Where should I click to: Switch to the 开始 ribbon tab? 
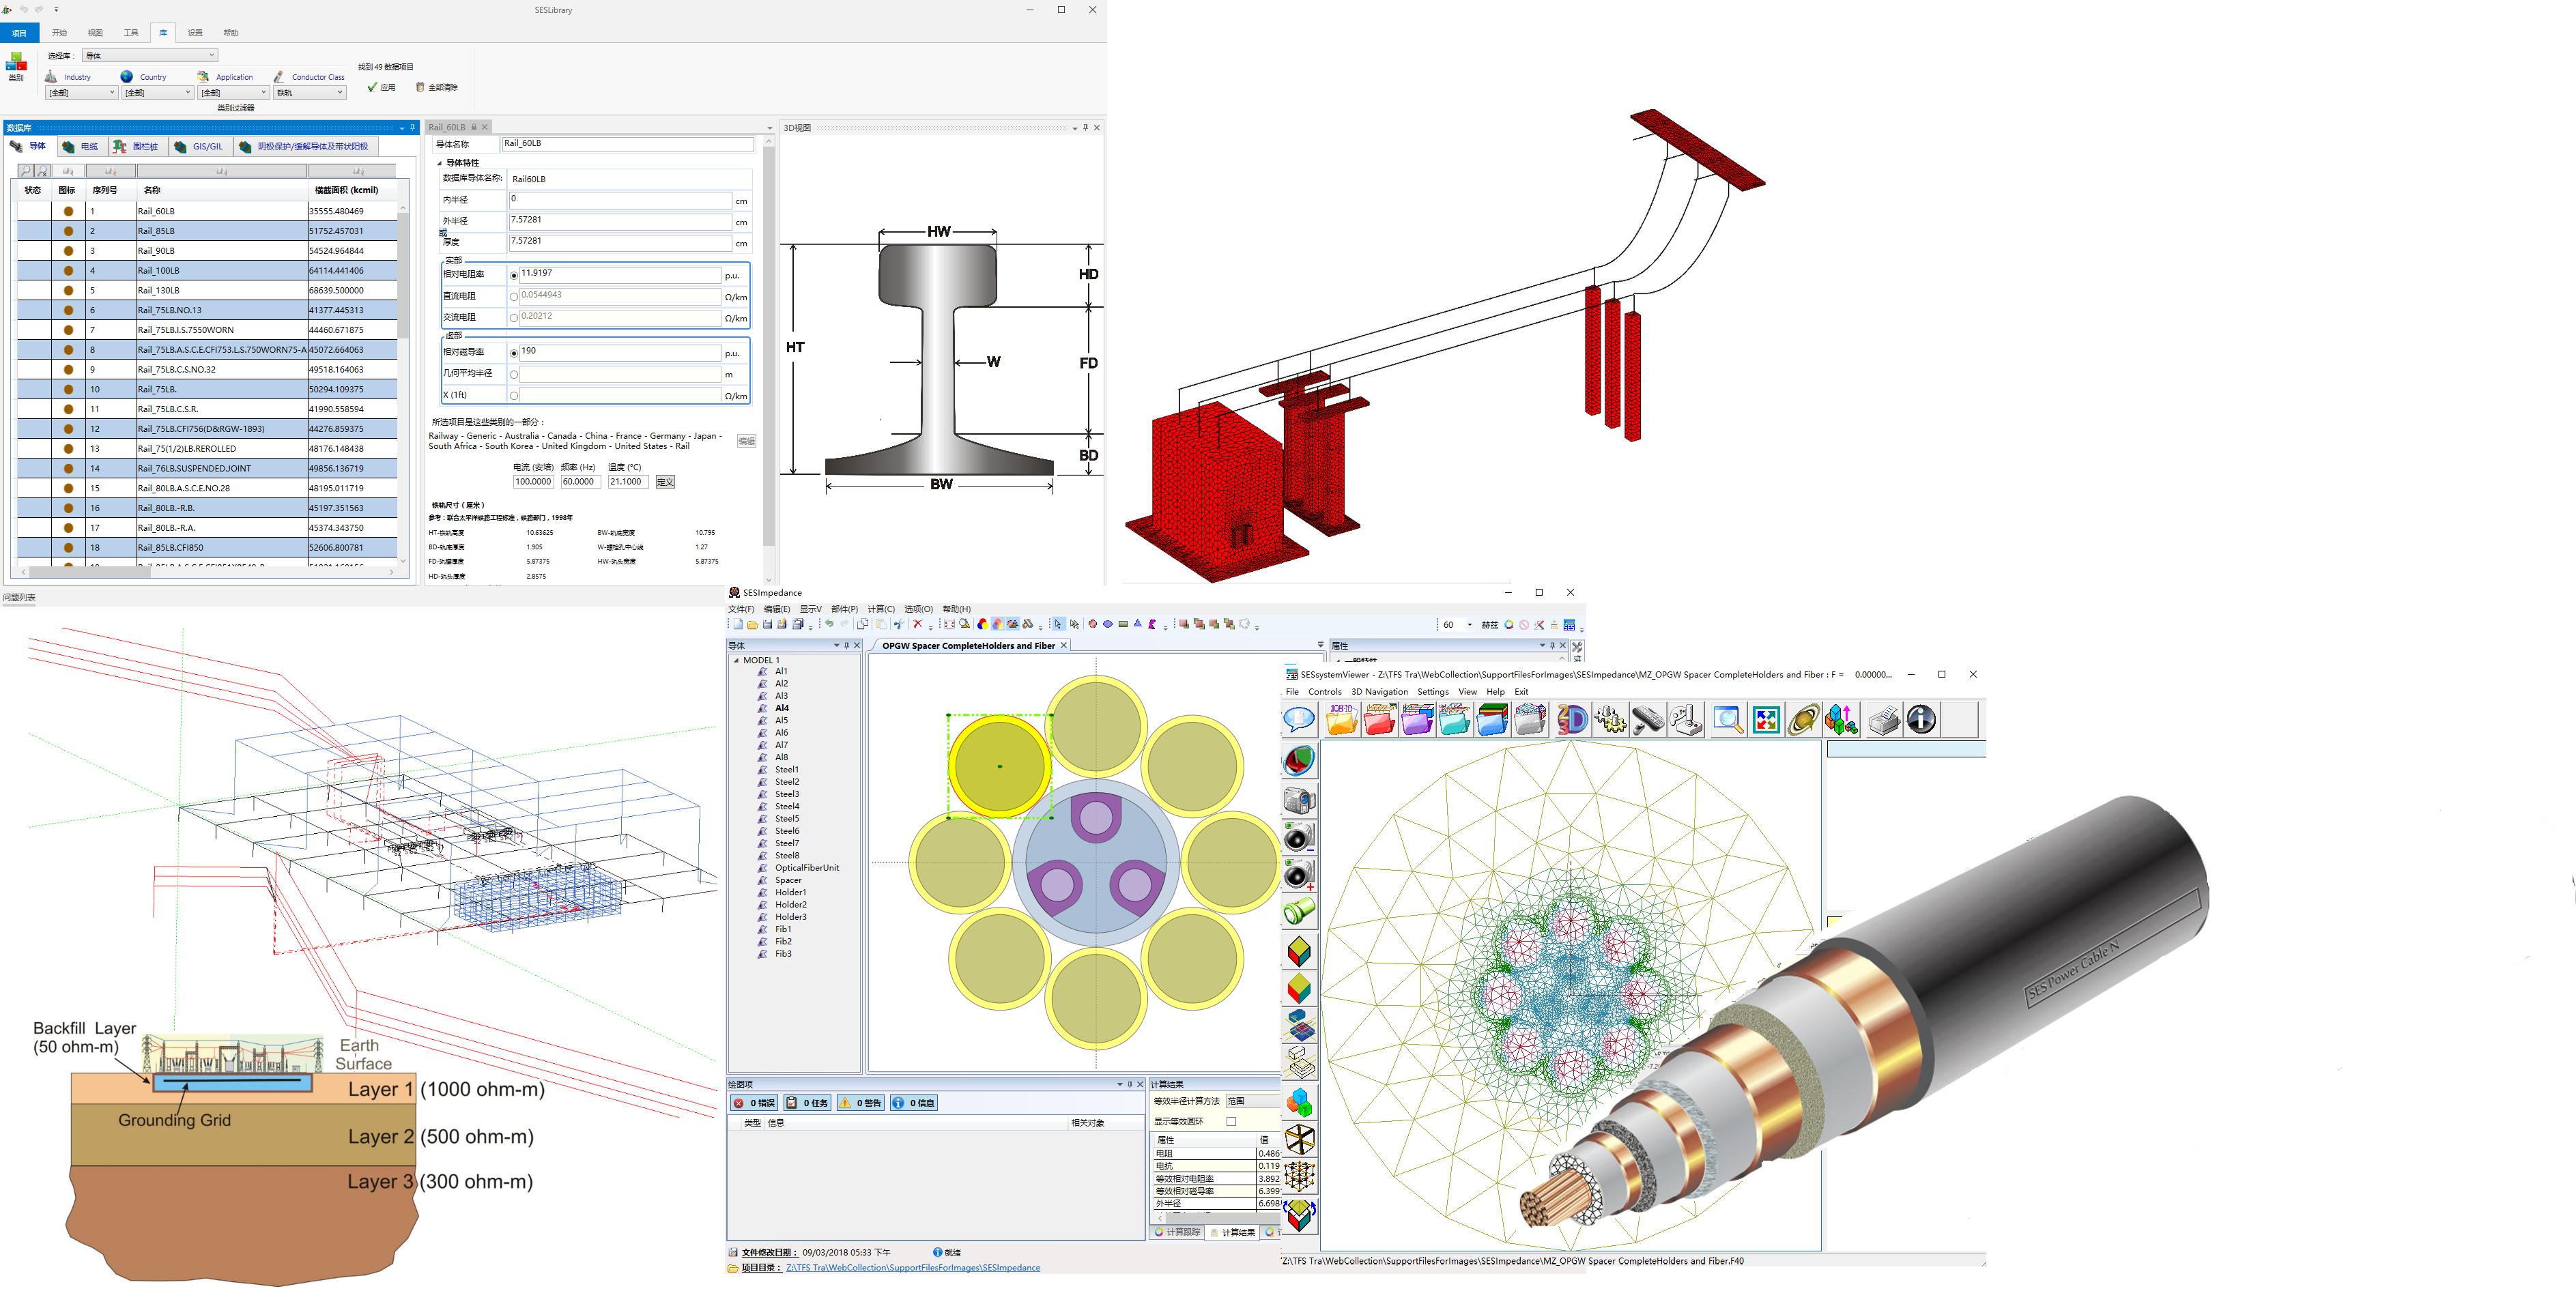tap(59, 33)
